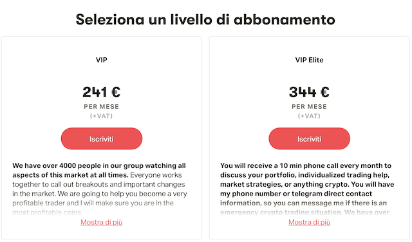Show more of VIP Elite description

tap(309, 222)
